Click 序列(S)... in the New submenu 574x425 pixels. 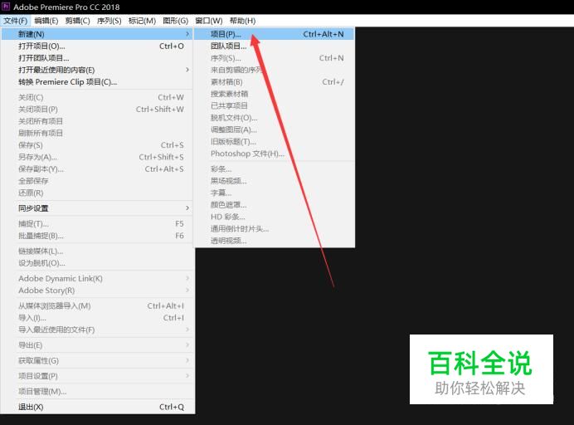pyautogui.click(x=275, y=58)
